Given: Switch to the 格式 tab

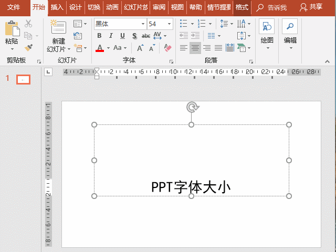Looking at the screenshot, I should (x=242, y=7).
